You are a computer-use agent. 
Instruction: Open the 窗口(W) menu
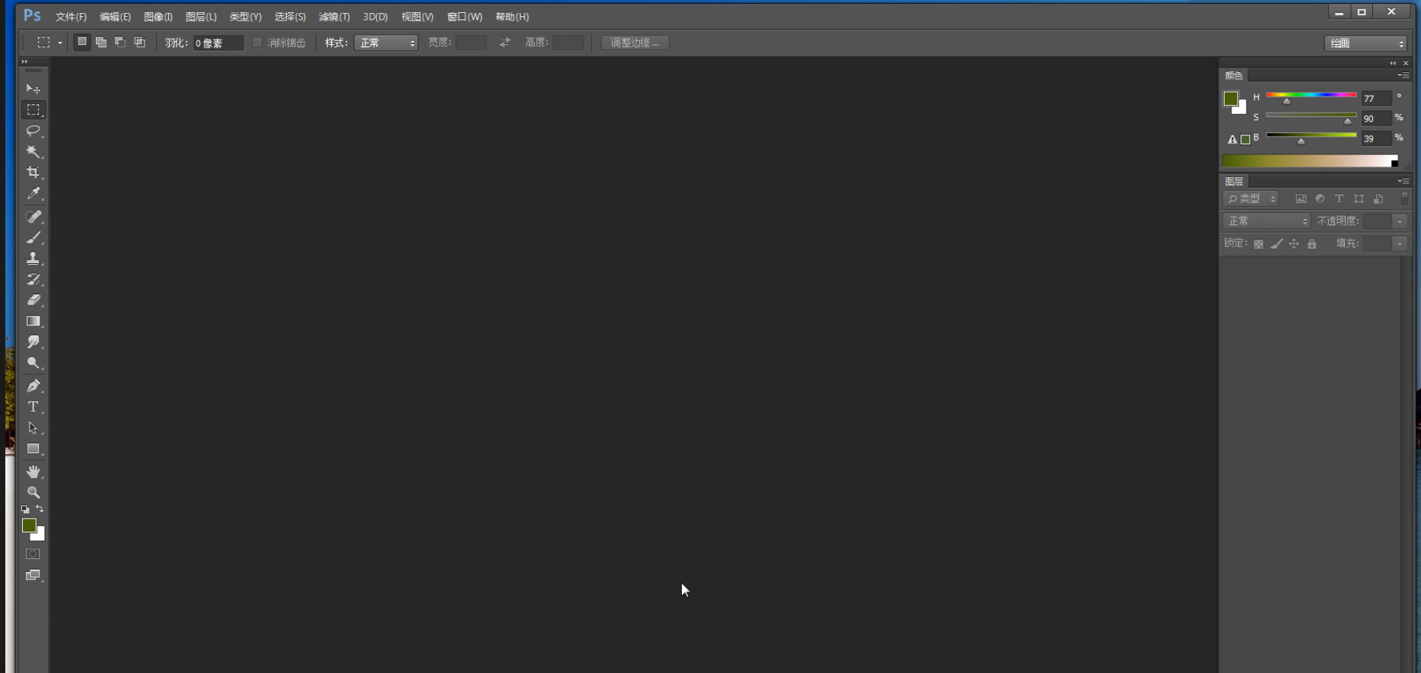[464, 17]
